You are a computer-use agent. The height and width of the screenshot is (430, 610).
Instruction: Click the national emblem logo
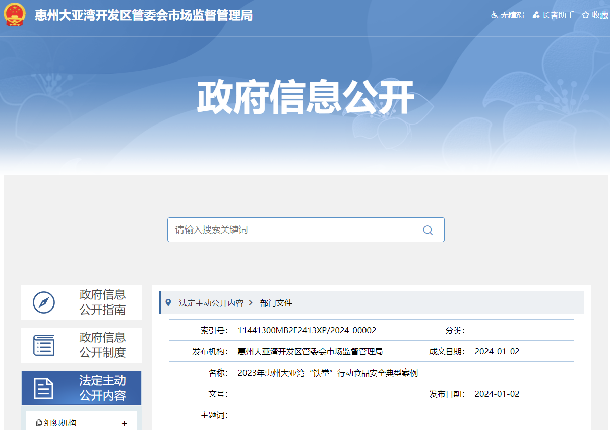(14, 15)
